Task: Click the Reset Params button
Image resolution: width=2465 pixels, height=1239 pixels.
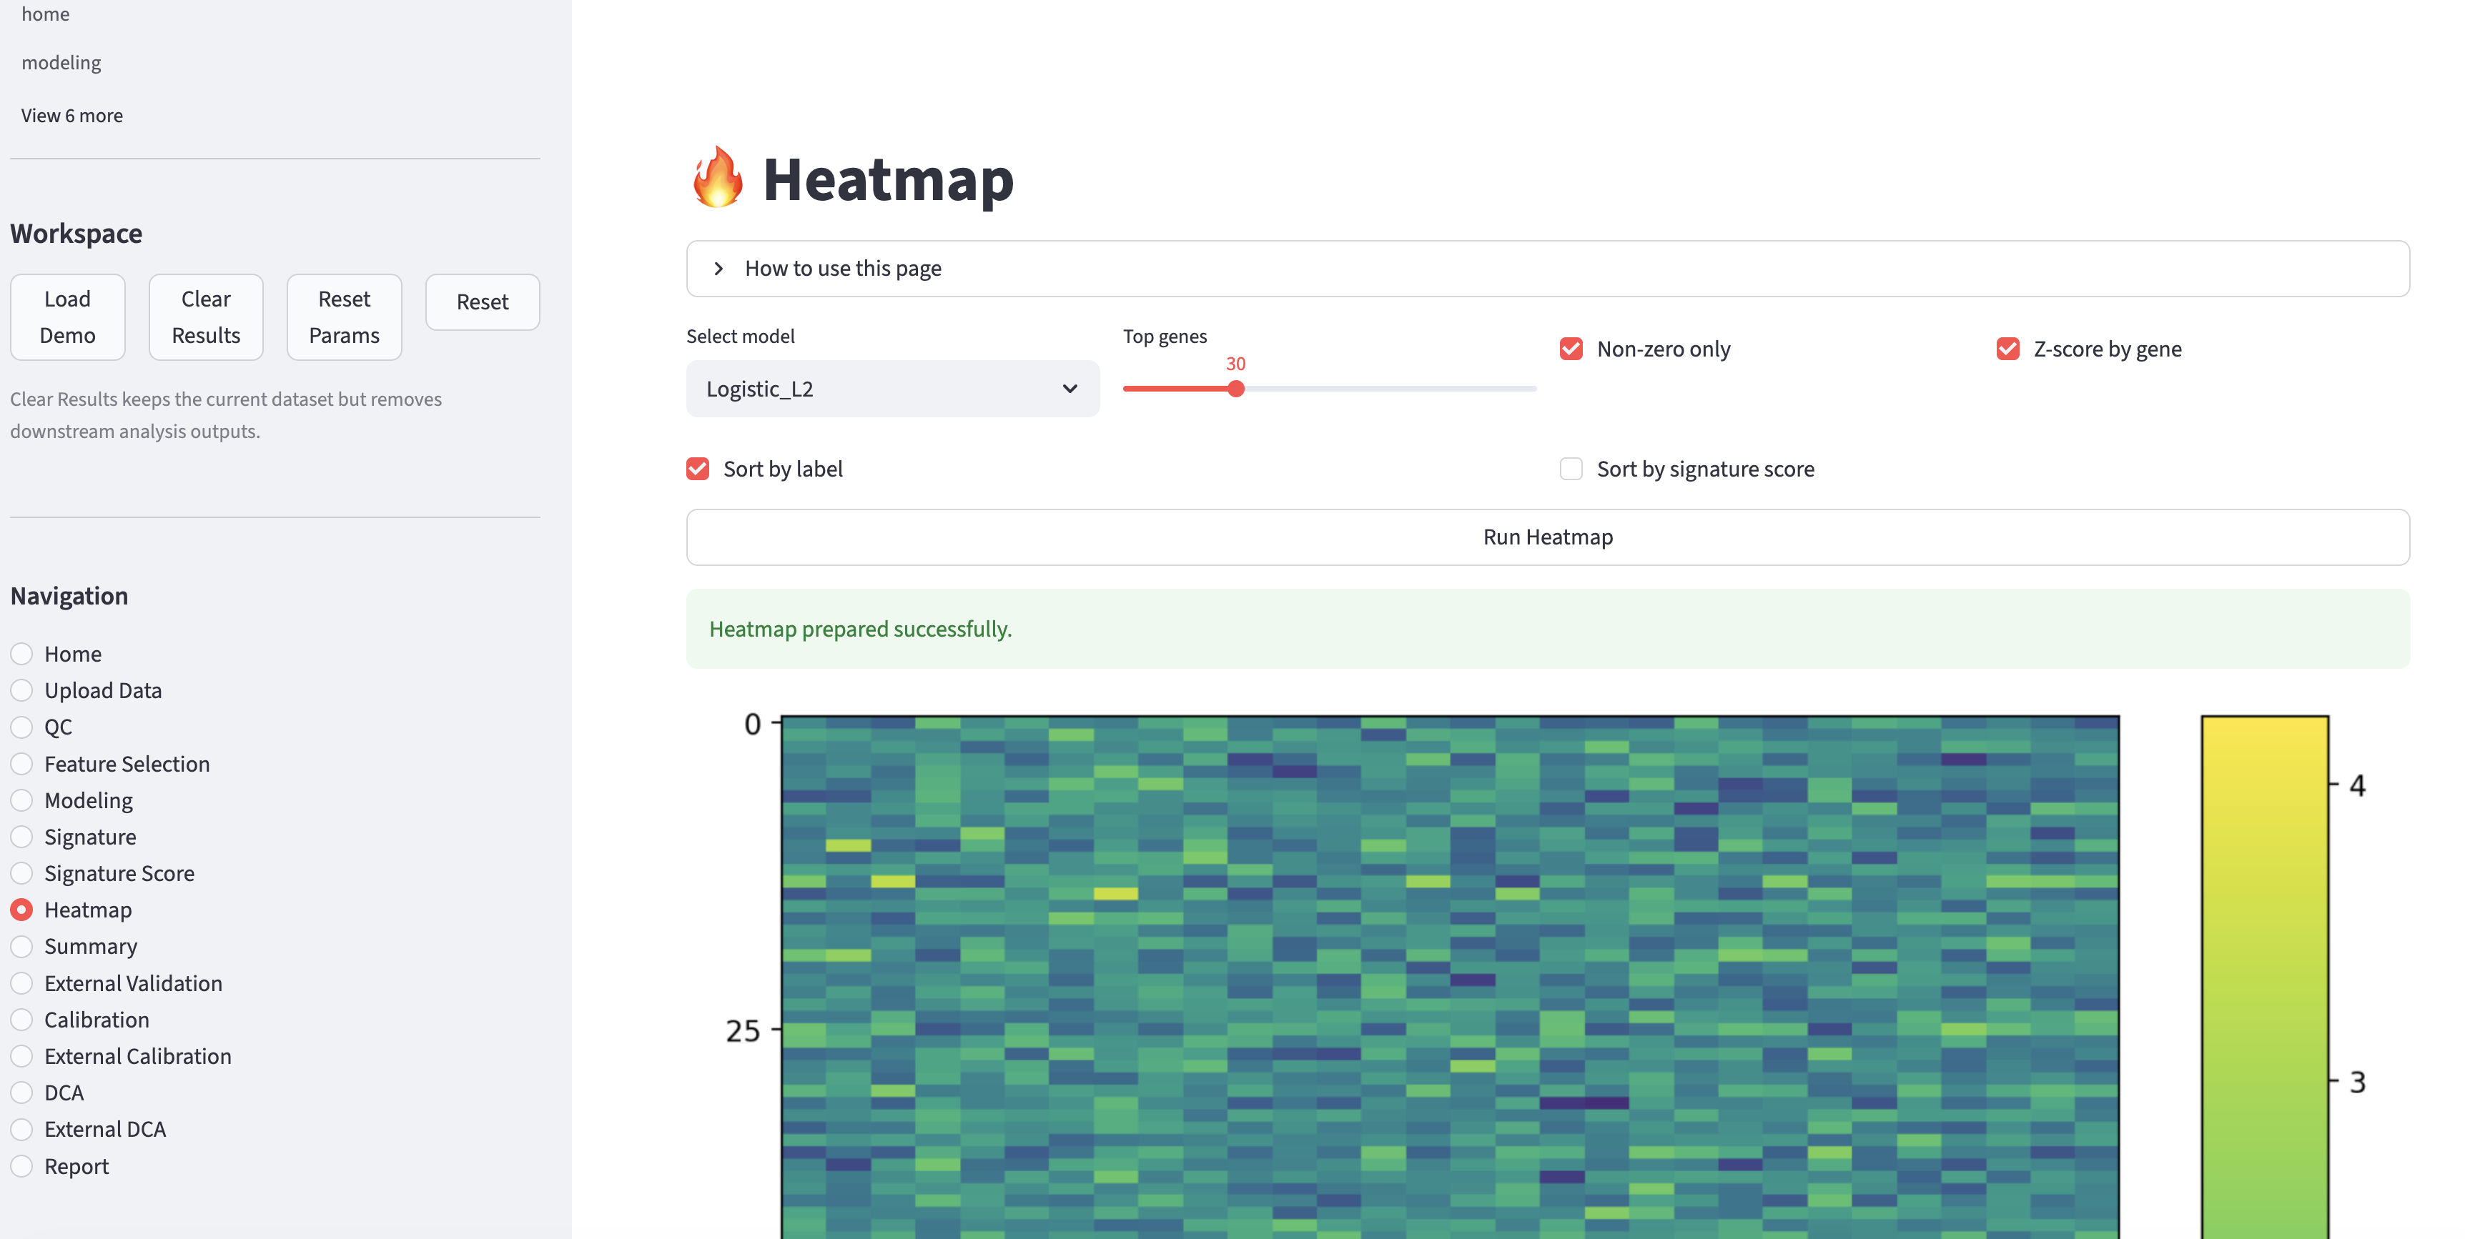Action: click(342, 317)
